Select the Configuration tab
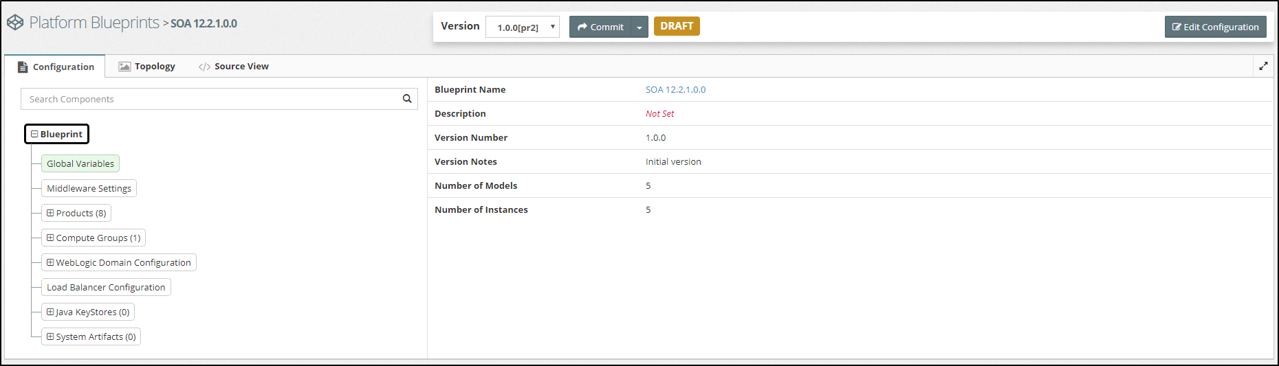The width and height of the screenshot is (1279, 366). pos(56,67)
